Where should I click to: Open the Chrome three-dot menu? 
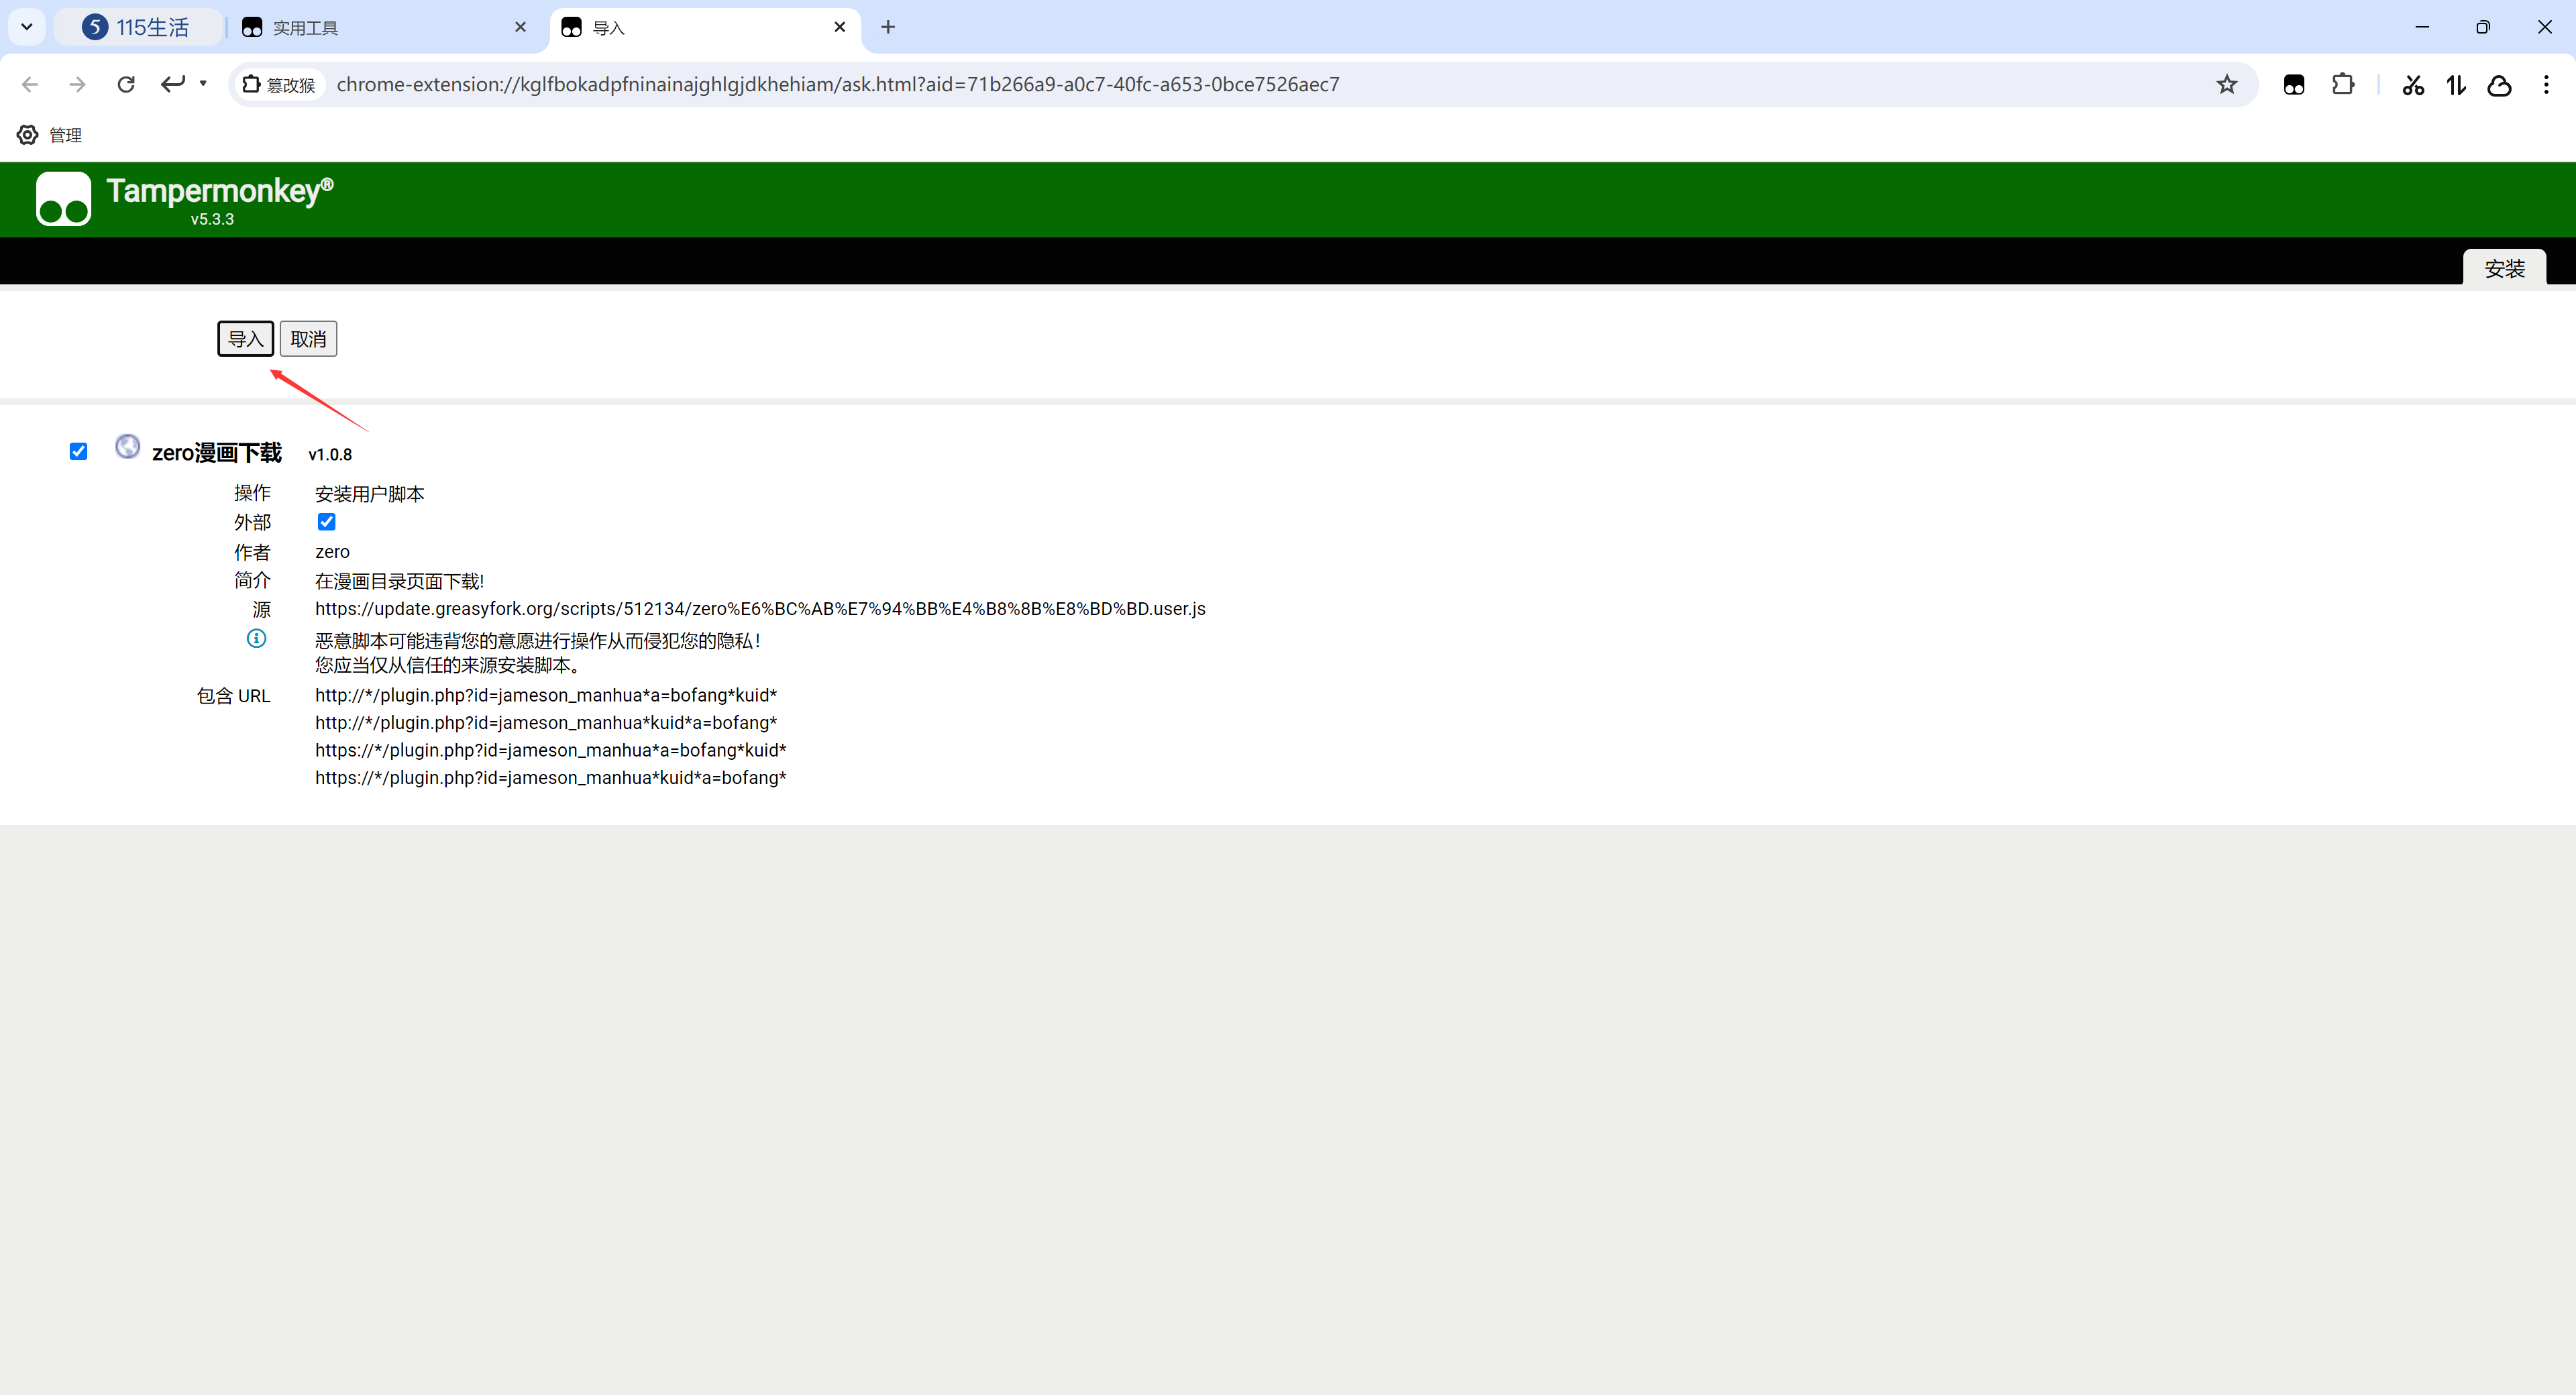coord(2546,85)
